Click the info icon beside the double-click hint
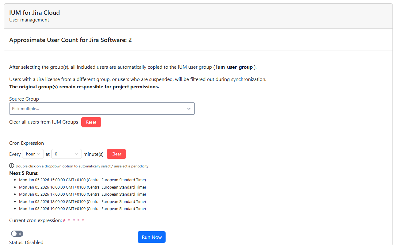 tap(12, 166)
